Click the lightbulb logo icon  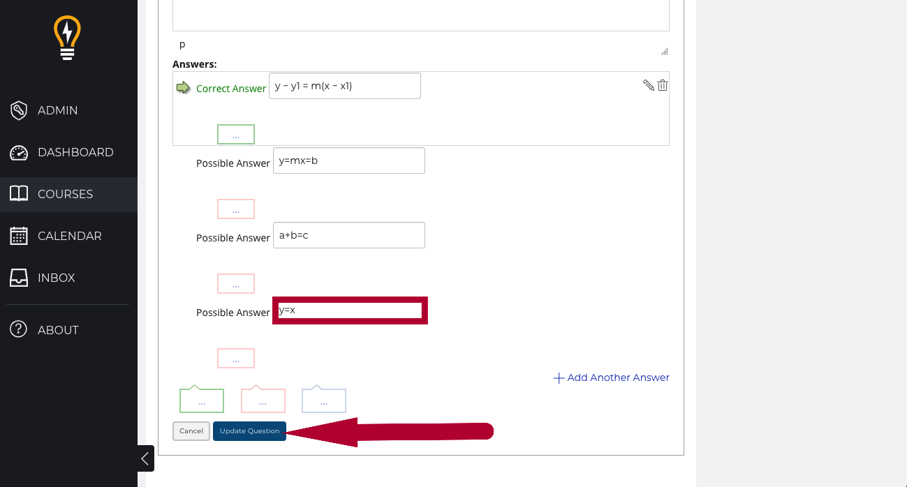[68, 38]
